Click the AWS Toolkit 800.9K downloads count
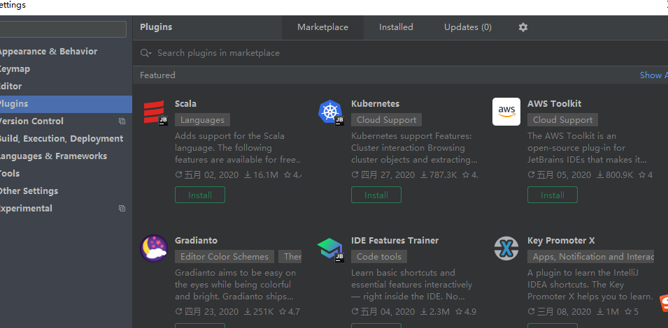 coord(615,174)
